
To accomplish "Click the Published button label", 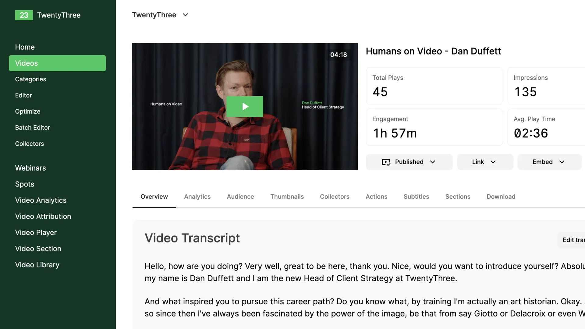I will [409, 162].
